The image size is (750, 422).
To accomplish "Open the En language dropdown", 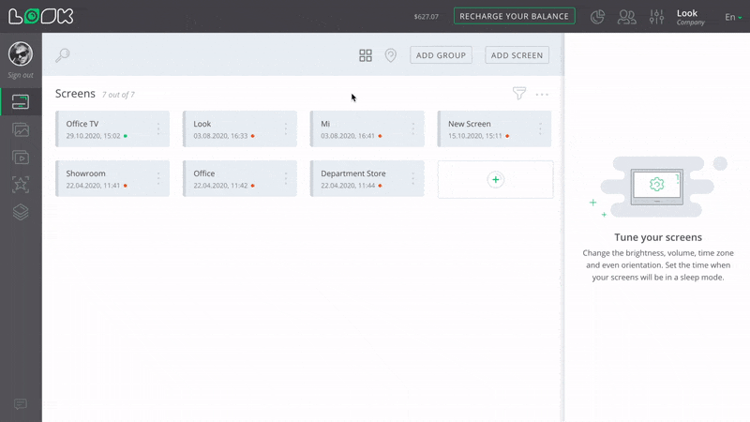I will coord(733,17).
